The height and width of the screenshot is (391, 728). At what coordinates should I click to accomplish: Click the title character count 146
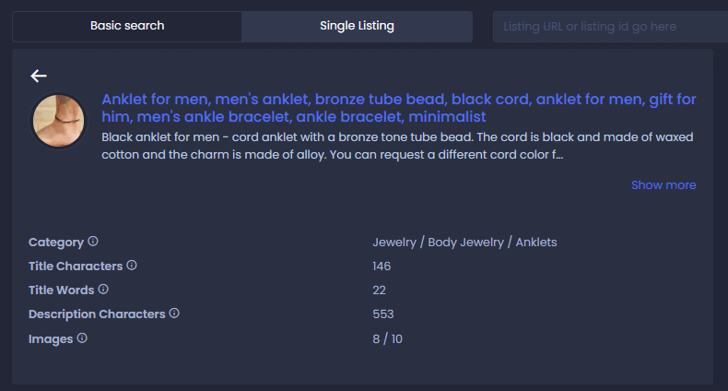point(382,267)
